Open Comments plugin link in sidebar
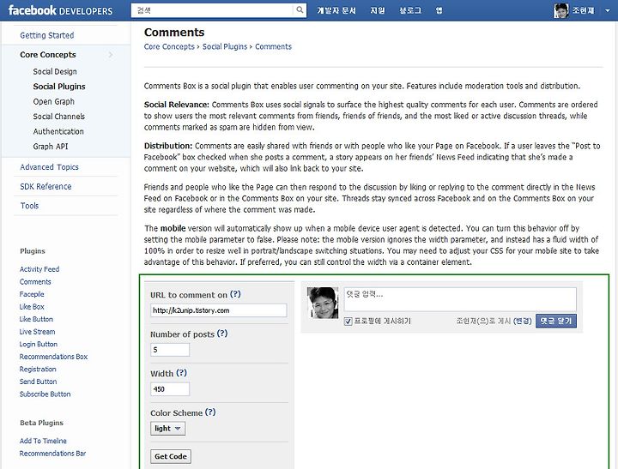 pyautogui.click(x=35, y=282)
